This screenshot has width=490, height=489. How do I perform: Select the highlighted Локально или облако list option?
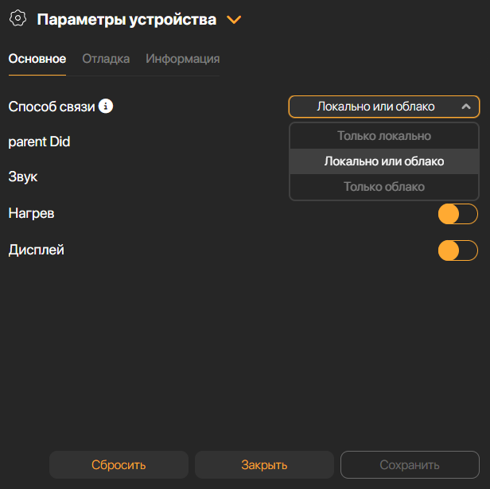(x=384, y=161)
